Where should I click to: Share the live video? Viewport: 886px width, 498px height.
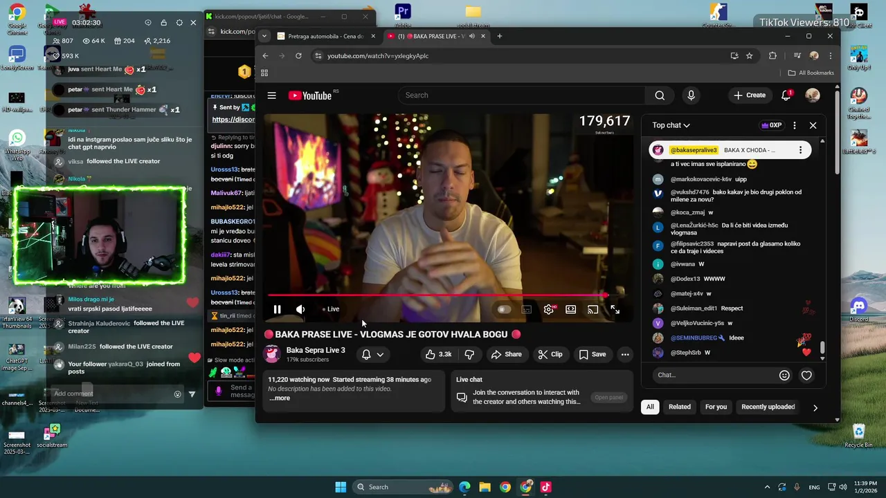(x=506, y=354)
